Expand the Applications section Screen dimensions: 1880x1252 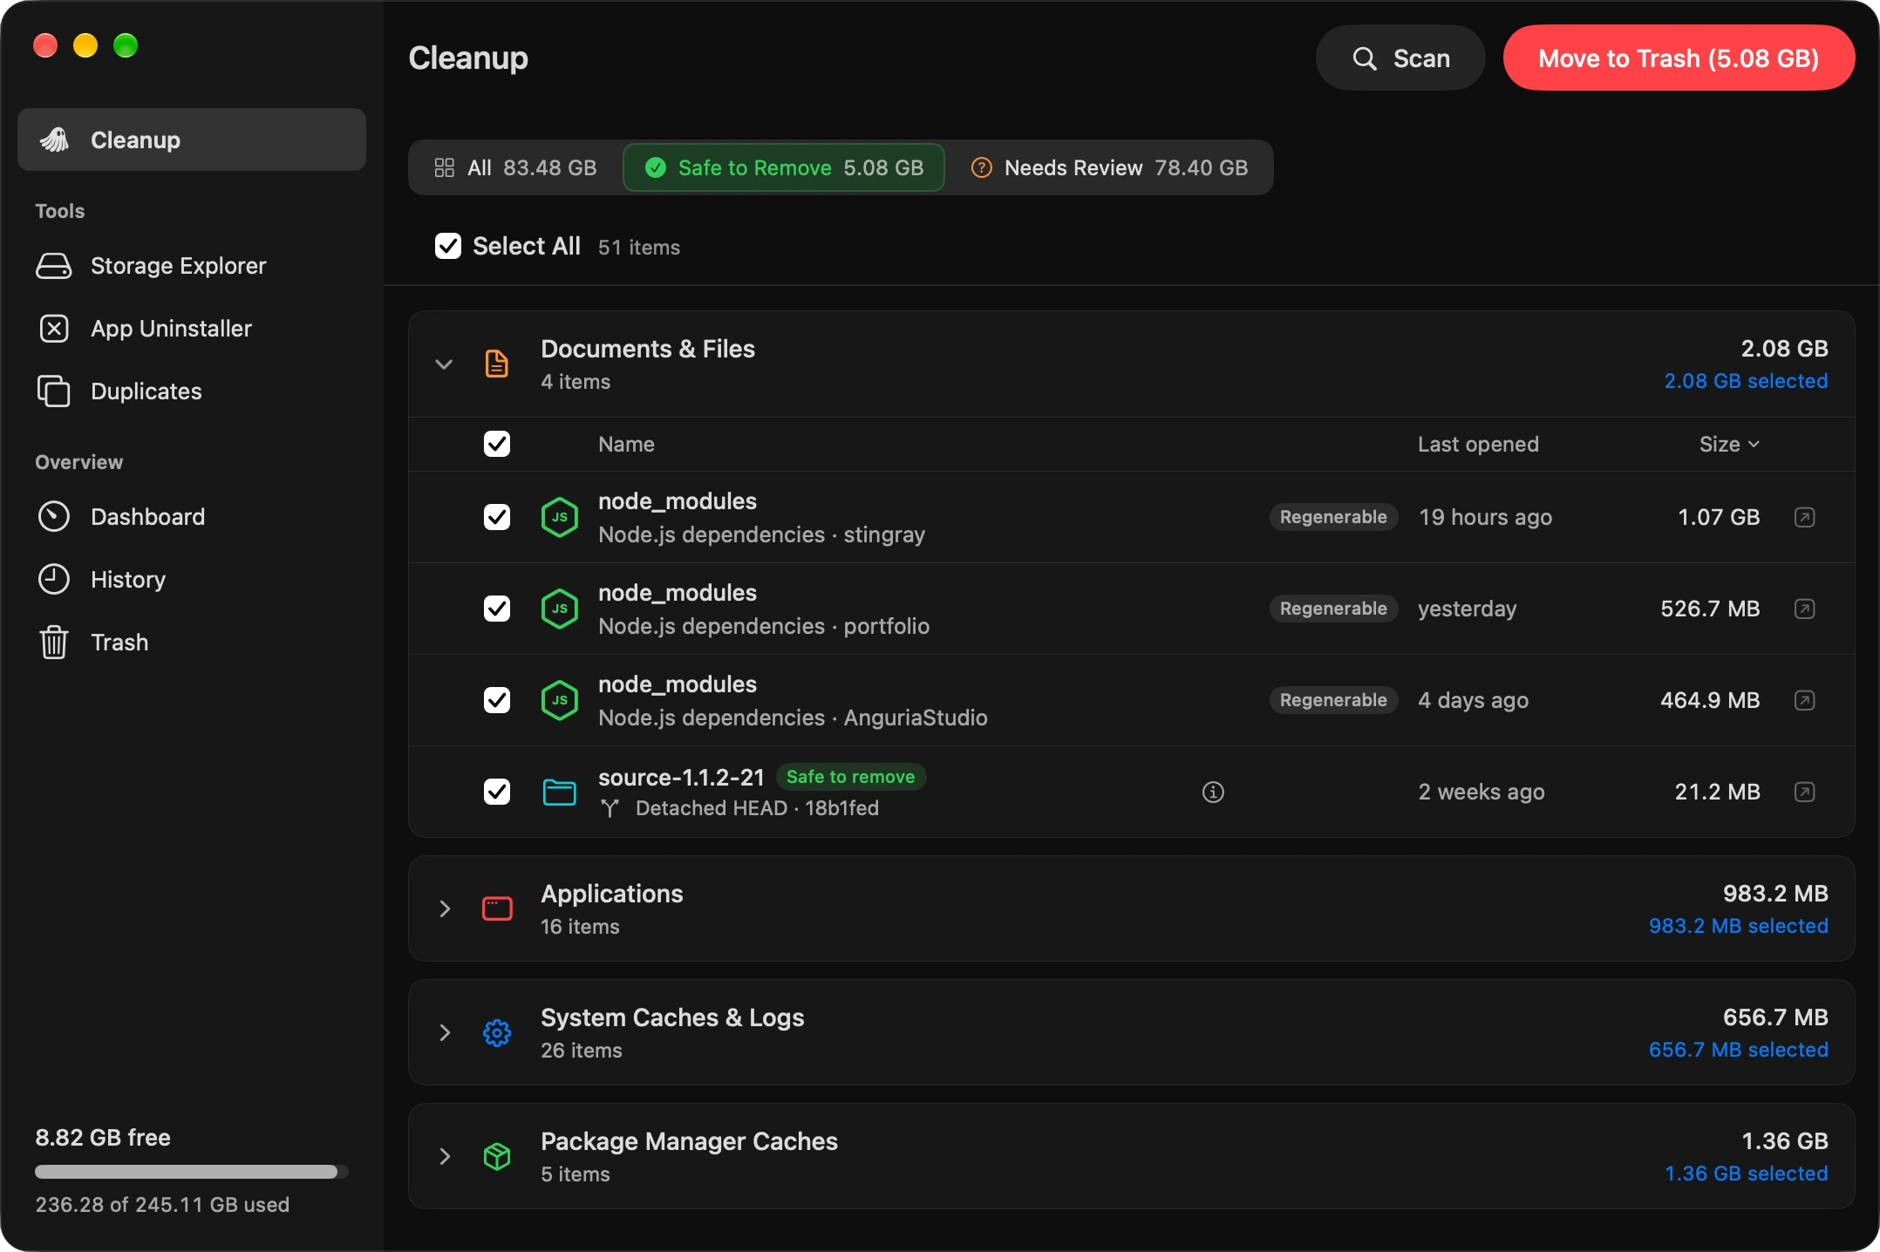(x=445, y=908)
